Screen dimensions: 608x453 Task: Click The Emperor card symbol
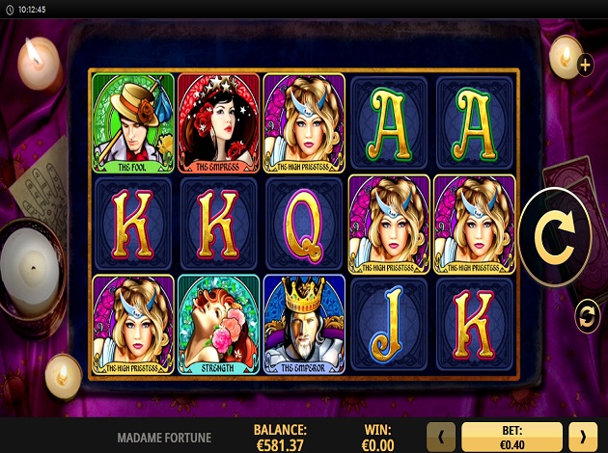point(304,324)
